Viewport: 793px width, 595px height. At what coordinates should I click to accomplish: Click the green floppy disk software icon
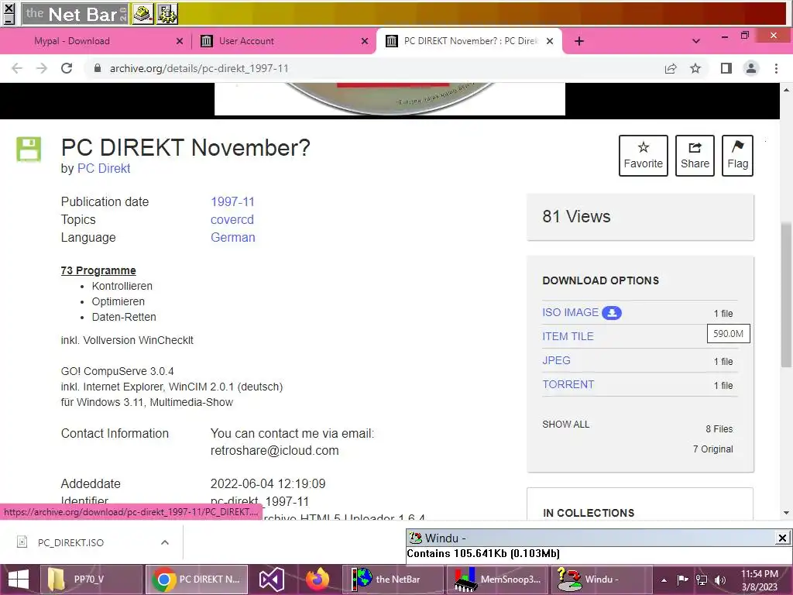pyautogui.click(x=29, y=150)
